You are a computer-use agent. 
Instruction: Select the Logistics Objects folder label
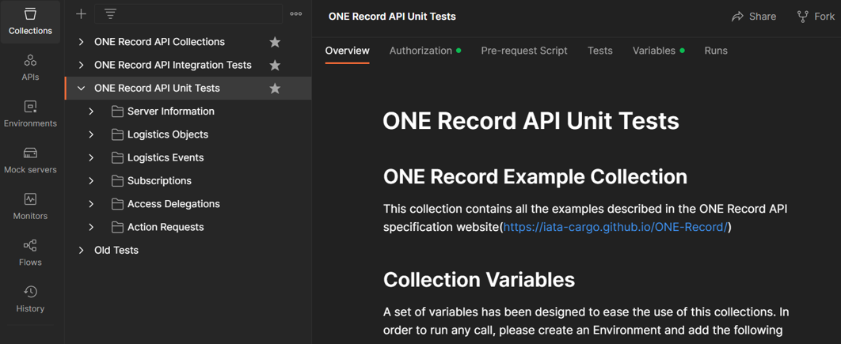tap(167, 134)
